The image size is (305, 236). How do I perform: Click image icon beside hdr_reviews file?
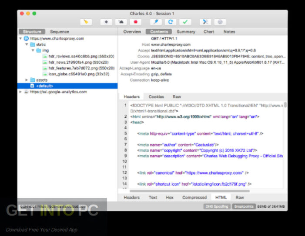coord(45,57)
